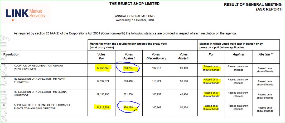Screen dimensions: 285x123
Task: Select Adoption of Remuneration Report row text
Action: (38, 67)
